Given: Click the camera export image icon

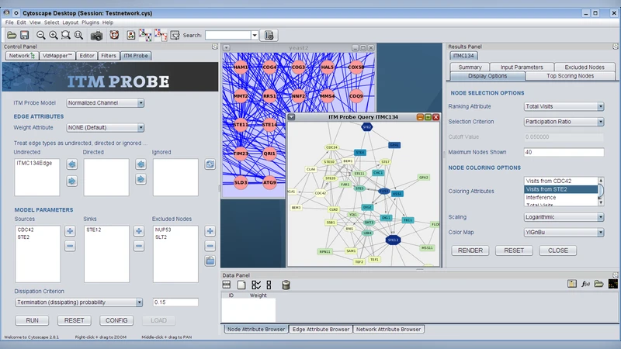Looking at the screenshot, I should tap(97, 36).
